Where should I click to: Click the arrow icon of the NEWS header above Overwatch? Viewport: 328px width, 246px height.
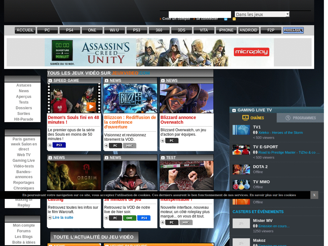(x=163, y=80)
